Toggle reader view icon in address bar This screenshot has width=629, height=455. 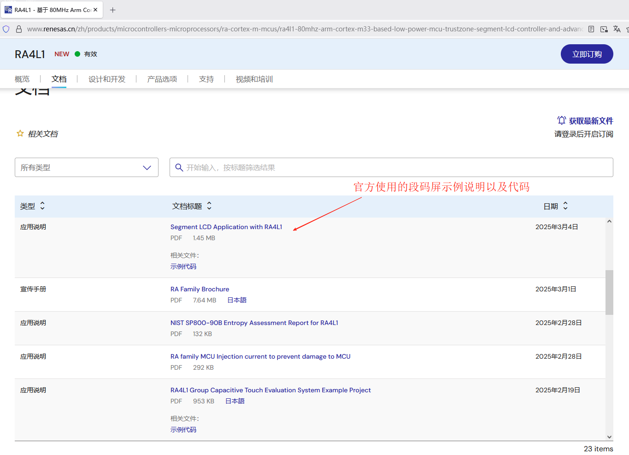(591, 29)
